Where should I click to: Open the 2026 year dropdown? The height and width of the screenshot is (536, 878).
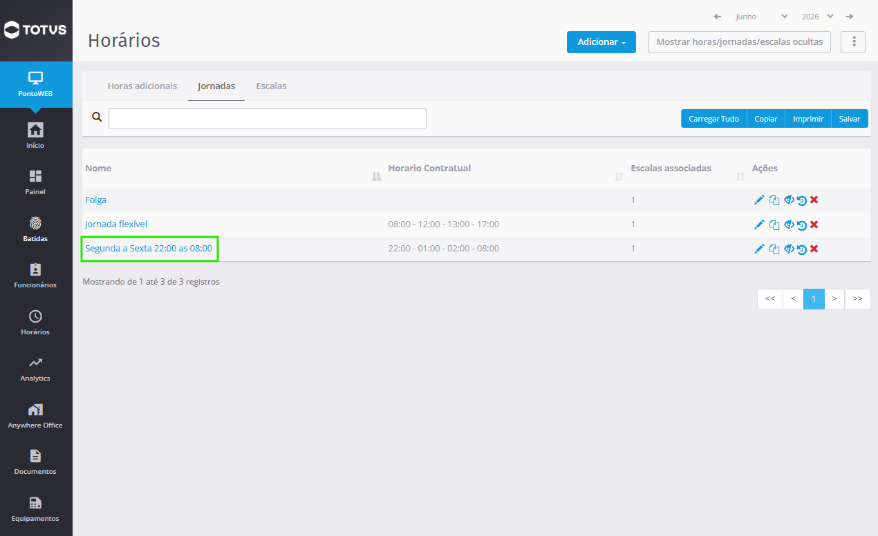coord(817,17)
